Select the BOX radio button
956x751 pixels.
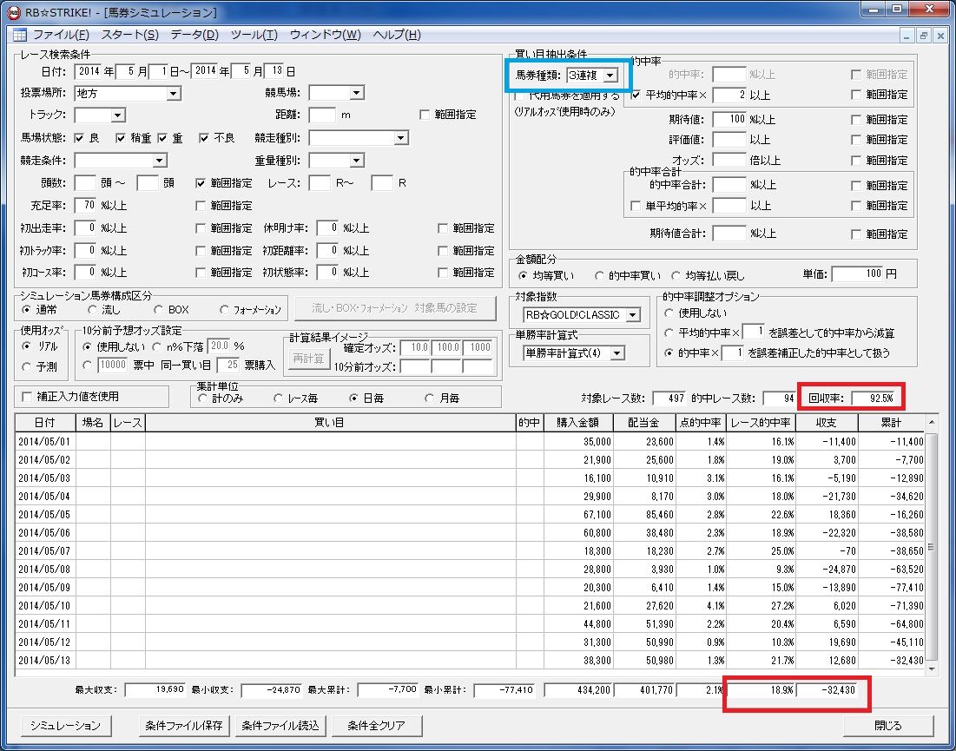coord(159,310)
